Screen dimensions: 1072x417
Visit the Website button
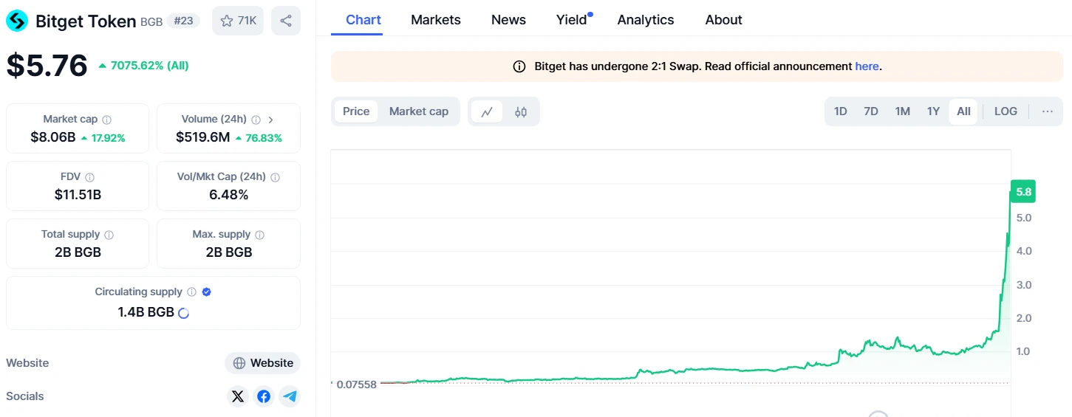pyautogui.click(x=263, y=363)
